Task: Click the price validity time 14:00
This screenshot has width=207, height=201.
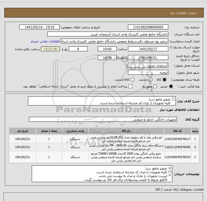Action: click(107, 57)
